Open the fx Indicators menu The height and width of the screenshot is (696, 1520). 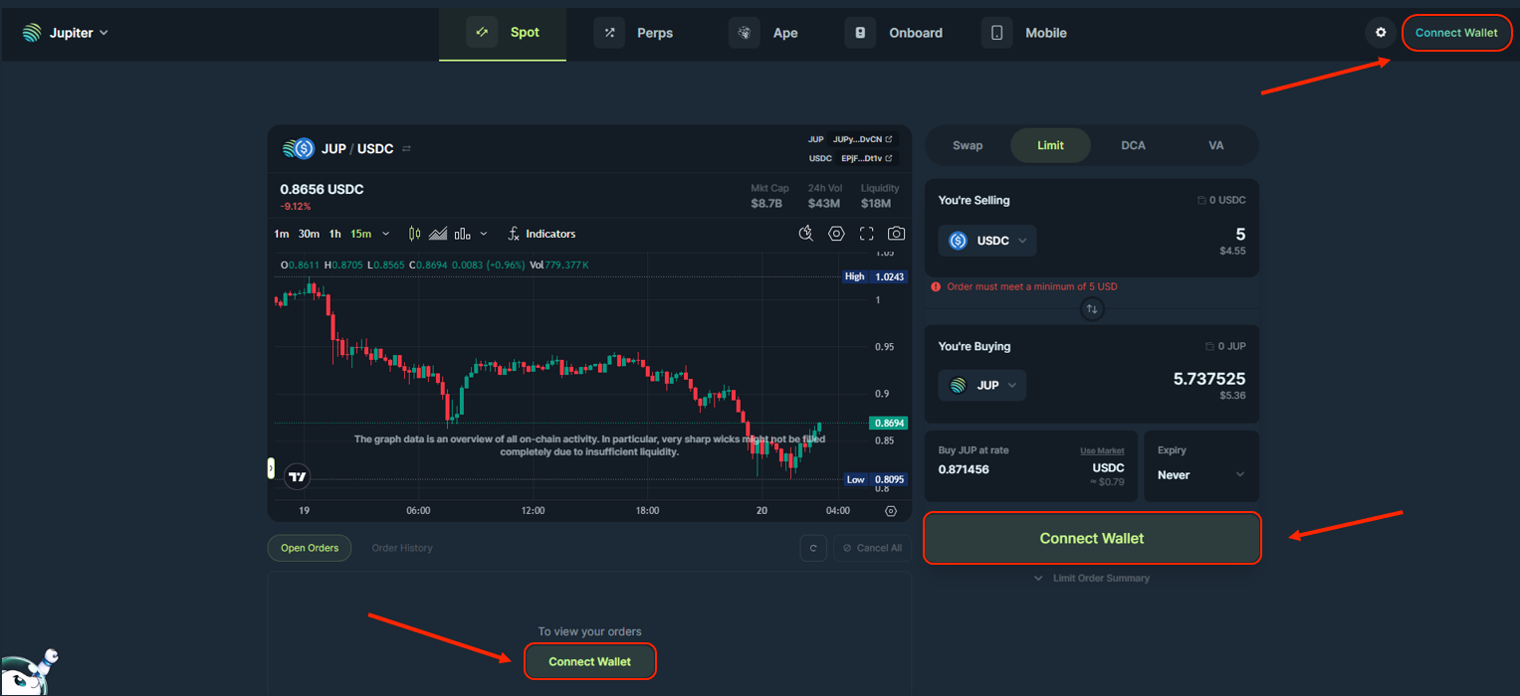pos(542,234)
